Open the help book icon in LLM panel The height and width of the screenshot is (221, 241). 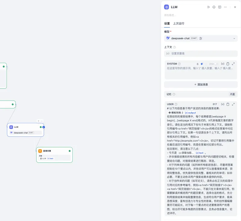(x=220, y=7)
